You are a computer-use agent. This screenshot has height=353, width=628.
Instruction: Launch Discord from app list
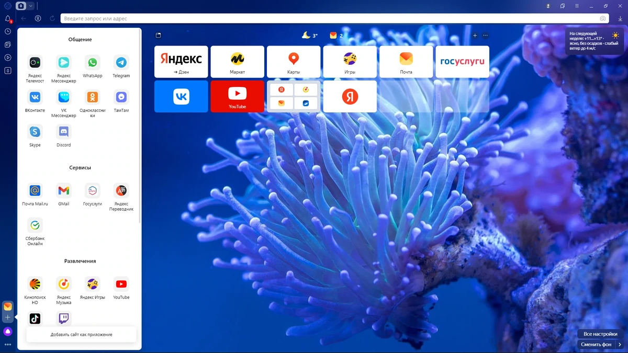pos(64,135)
